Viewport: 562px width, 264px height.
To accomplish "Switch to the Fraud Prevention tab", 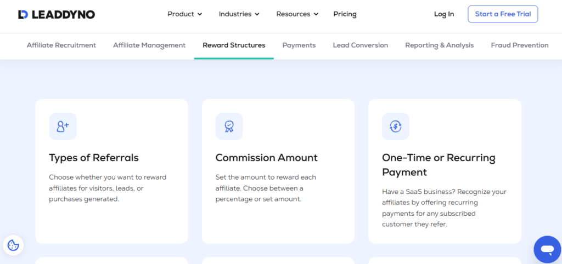I will click(520, 45).
